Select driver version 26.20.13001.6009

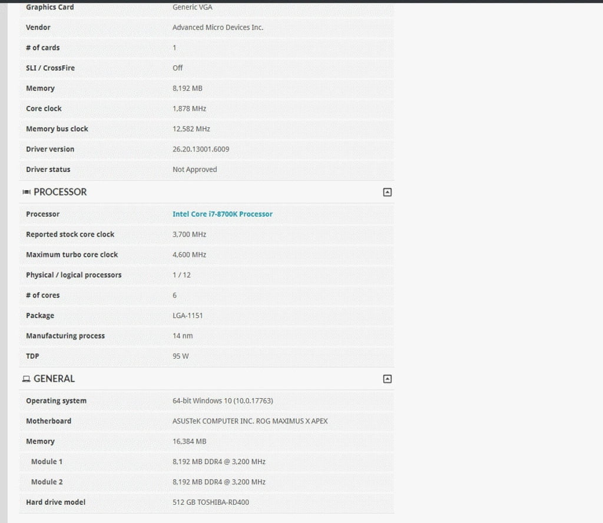[200, 150]
